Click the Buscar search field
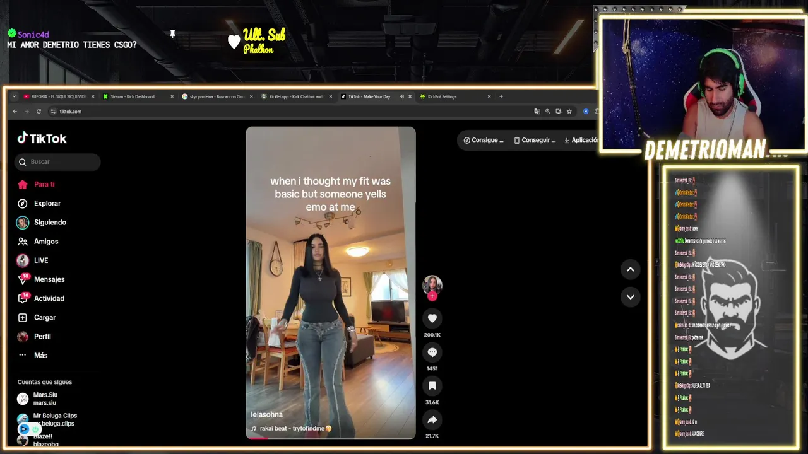808x454 pixels. [57, 162]
